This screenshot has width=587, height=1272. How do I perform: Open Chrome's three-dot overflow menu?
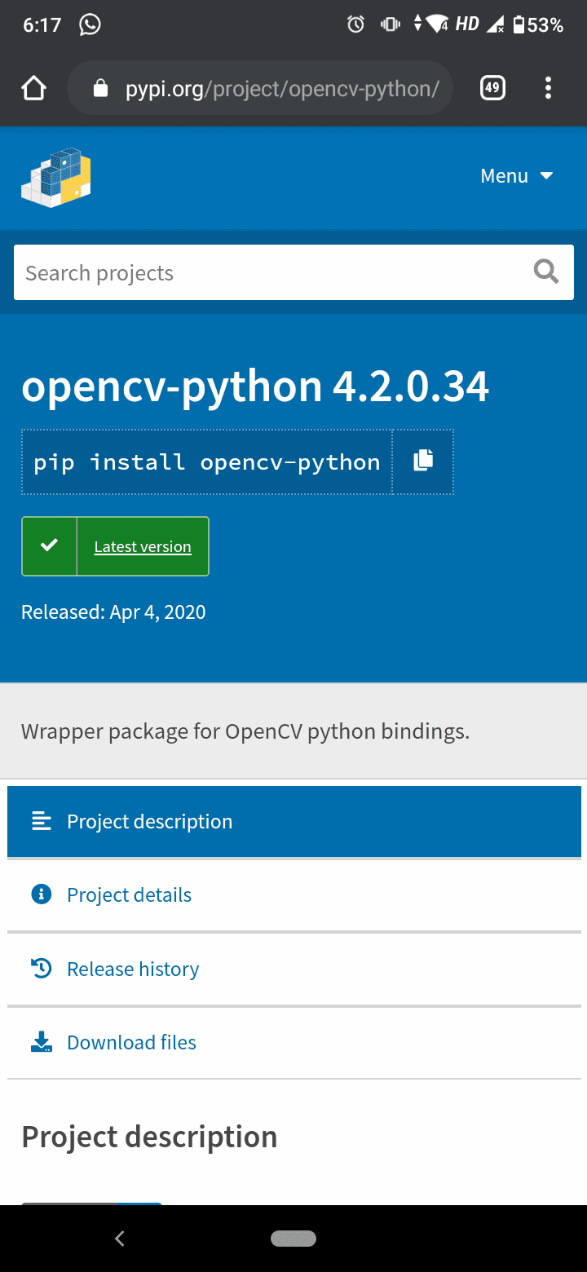pos(548,87)
